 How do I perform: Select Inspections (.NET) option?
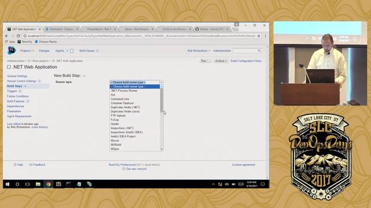[x=135, y=128]
